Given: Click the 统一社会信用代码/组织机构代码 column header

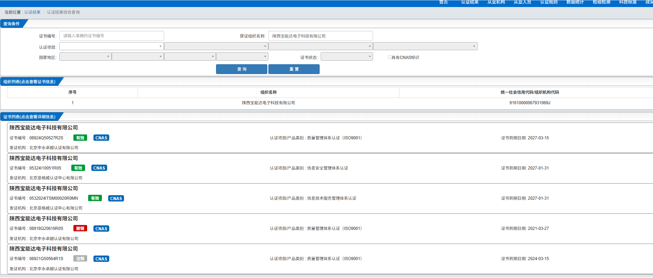Looking at the screenshot, I should point(530,92).
